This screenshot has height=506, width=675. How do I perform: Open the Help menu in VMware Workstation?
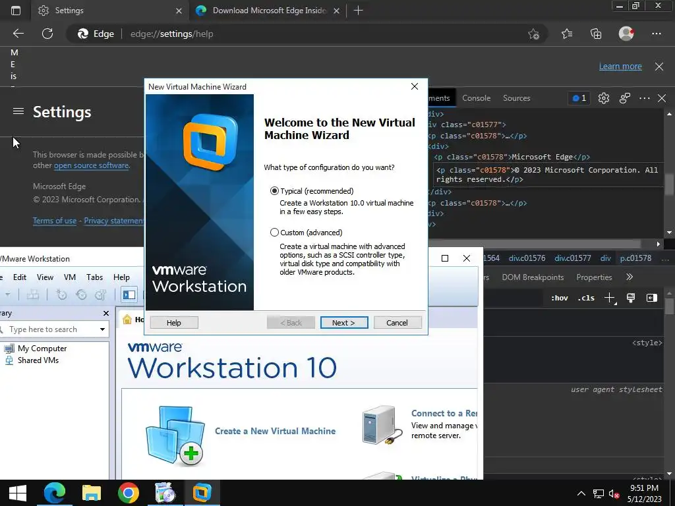[x=121, y=277]
